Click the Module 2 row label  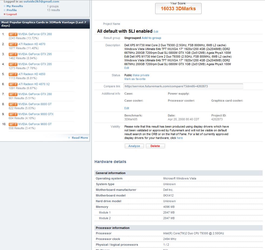(x=105, y=218)
